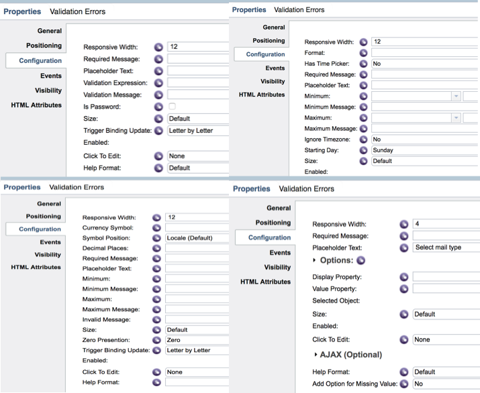Viewport: 480px width, 393px height.
Task: Expand the AJAX (Optional) section
Action: pos(316,355)
